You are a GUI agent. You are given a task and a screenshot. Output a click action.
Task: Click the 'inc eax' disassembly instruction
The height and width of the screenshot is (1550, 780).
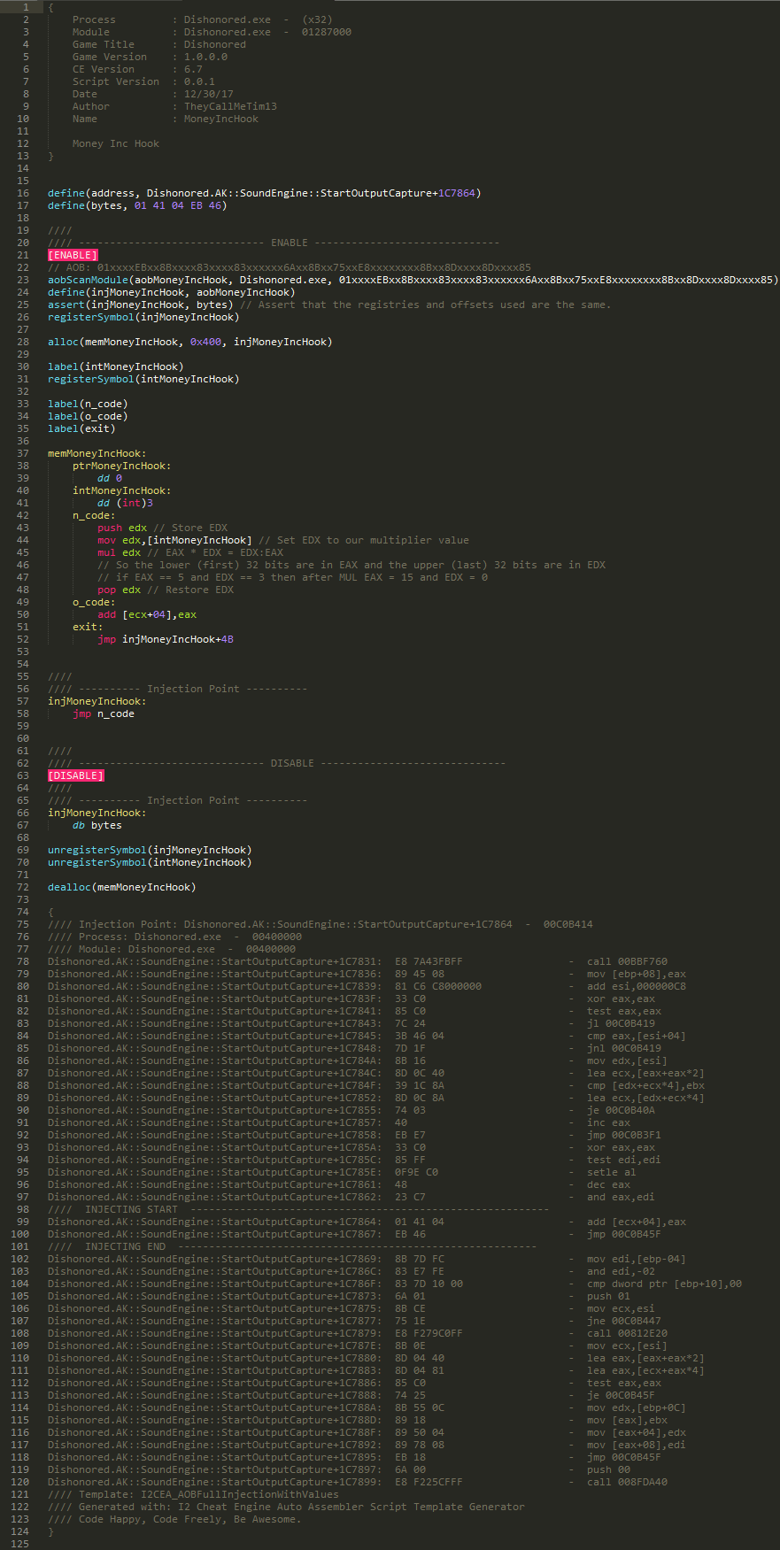(608, 1122)
